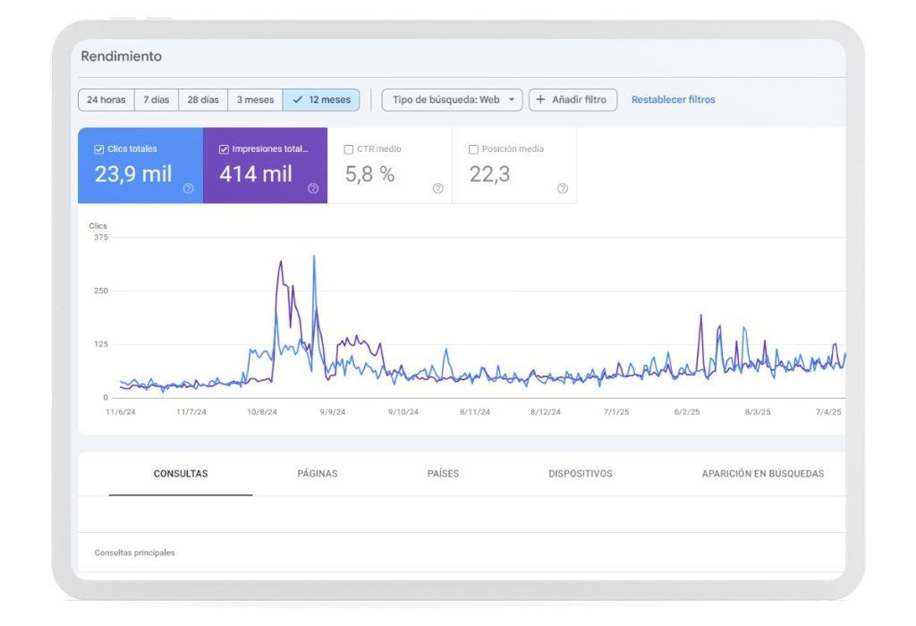Enable the Posición media checkbox

(473, 149)
